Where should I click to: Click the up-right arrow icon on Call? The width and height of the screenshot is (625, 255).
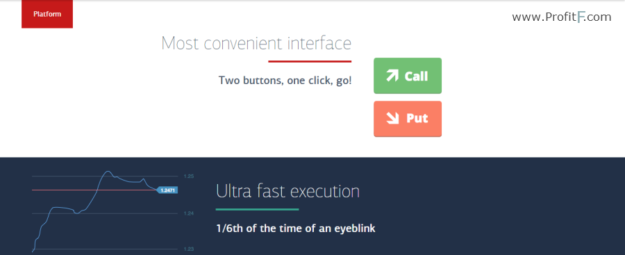[x=392, y=76]
